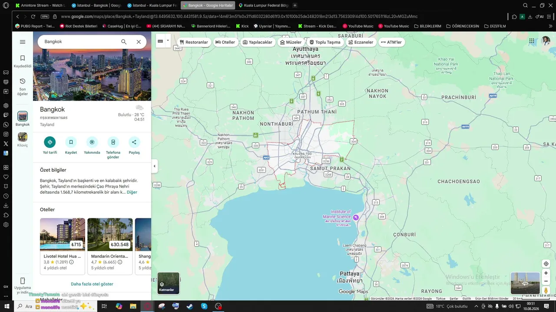This screenshot has height=312, width=556.
Task: Open Kaydedildi saved places
Action: (x=23, y=61)
